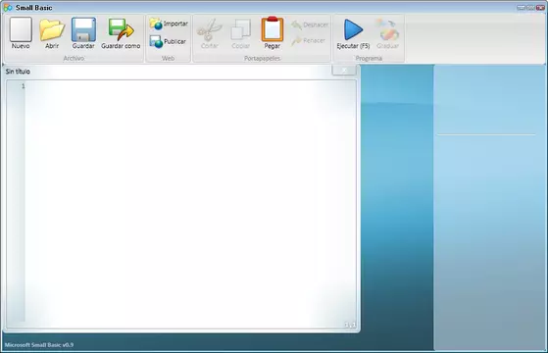Click the Small Basic title bar icon

pos(8,7)
